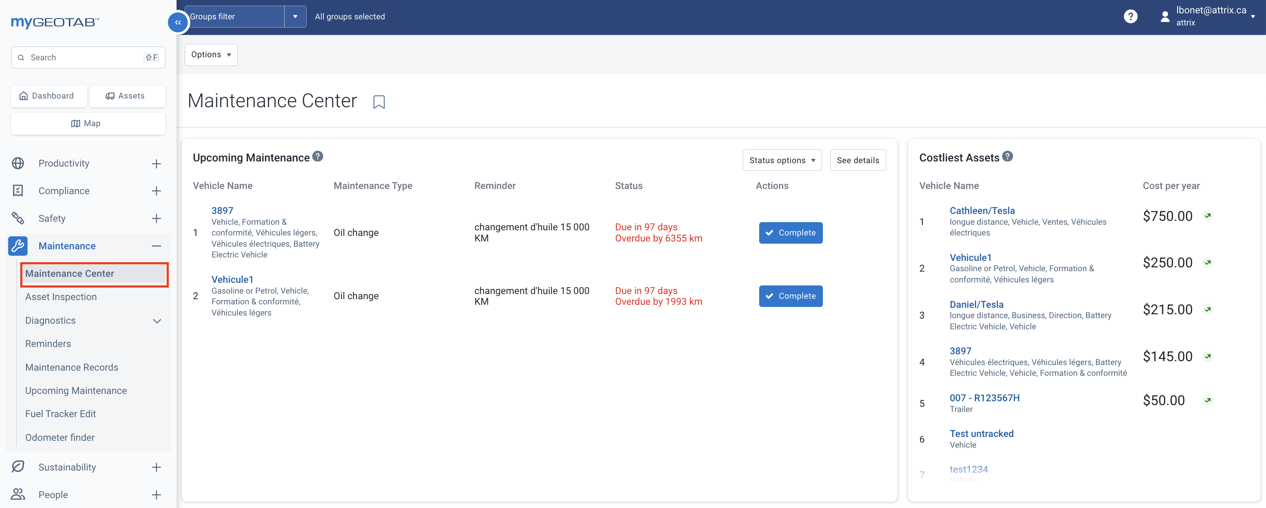Collapse the sidebar with the double-chevron button
1266x508 pixels.
(x=178, y=22)
